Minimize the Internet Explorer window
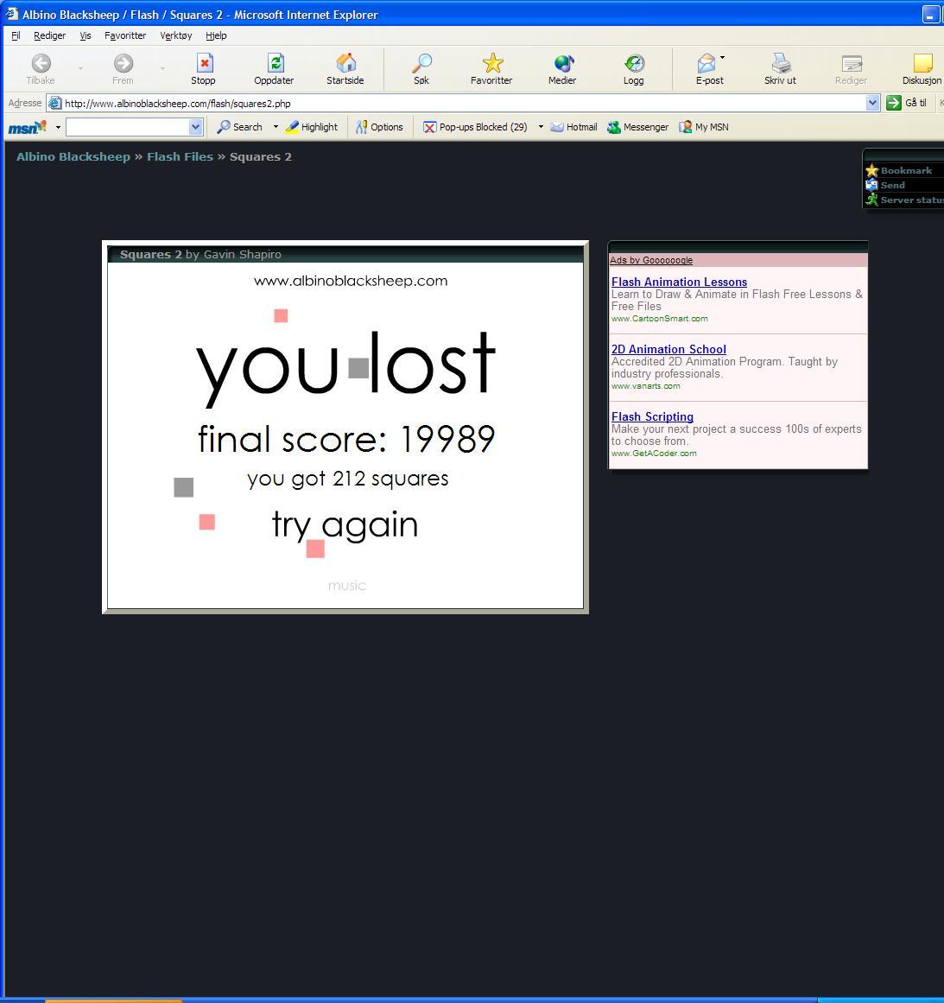Viewport: 944px width, 1003px height. (930, 14)
